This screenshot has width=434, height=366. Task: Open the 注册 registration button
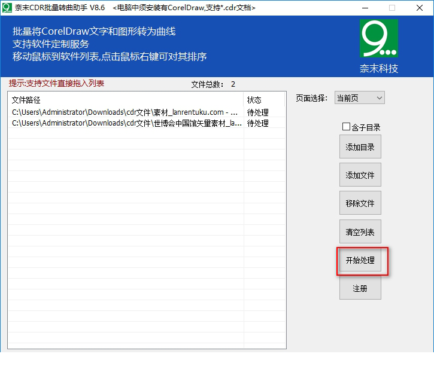coord(360,289)
